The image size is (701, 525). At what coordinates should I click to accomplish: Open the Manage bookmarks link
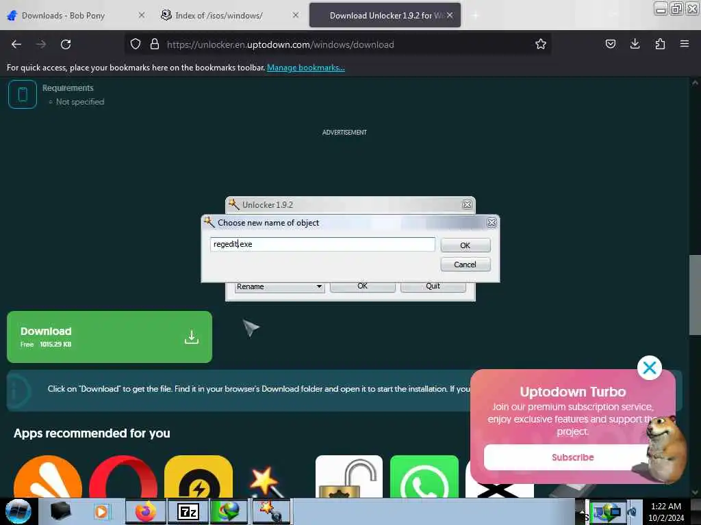(306, 68)
